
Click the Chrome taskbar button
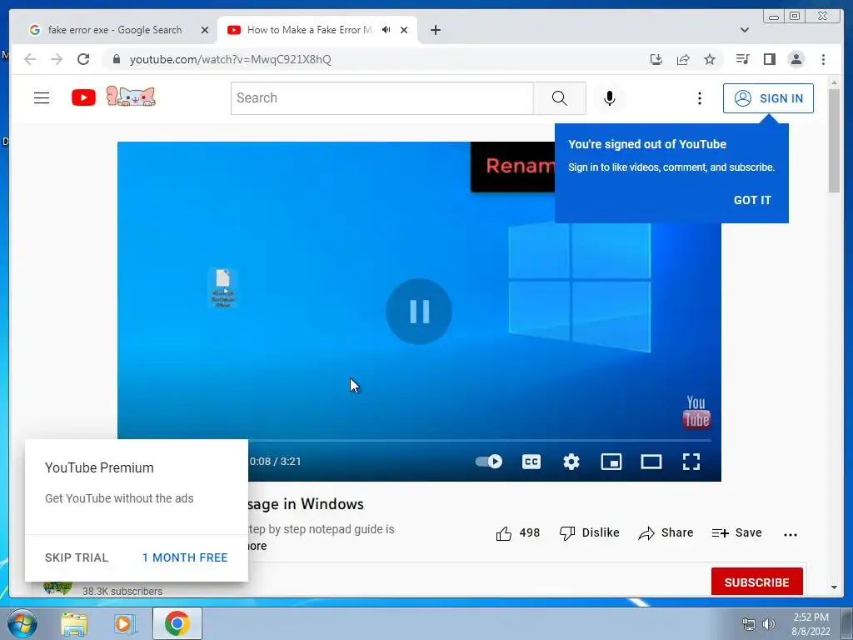[177, 623]
